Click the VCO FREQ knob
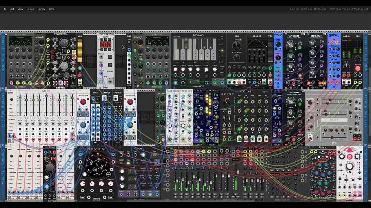 (237, 45)
